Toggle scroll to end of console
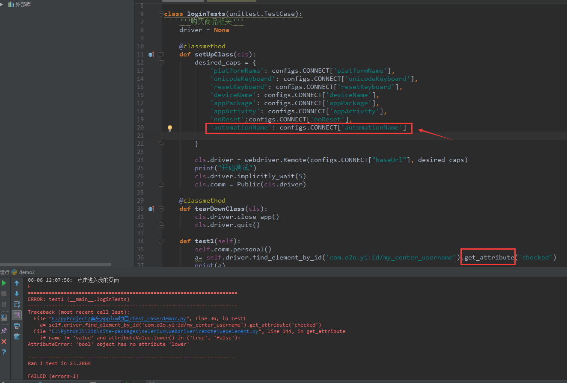This screenshot has width=567, height=383. [x=17, y=315]
